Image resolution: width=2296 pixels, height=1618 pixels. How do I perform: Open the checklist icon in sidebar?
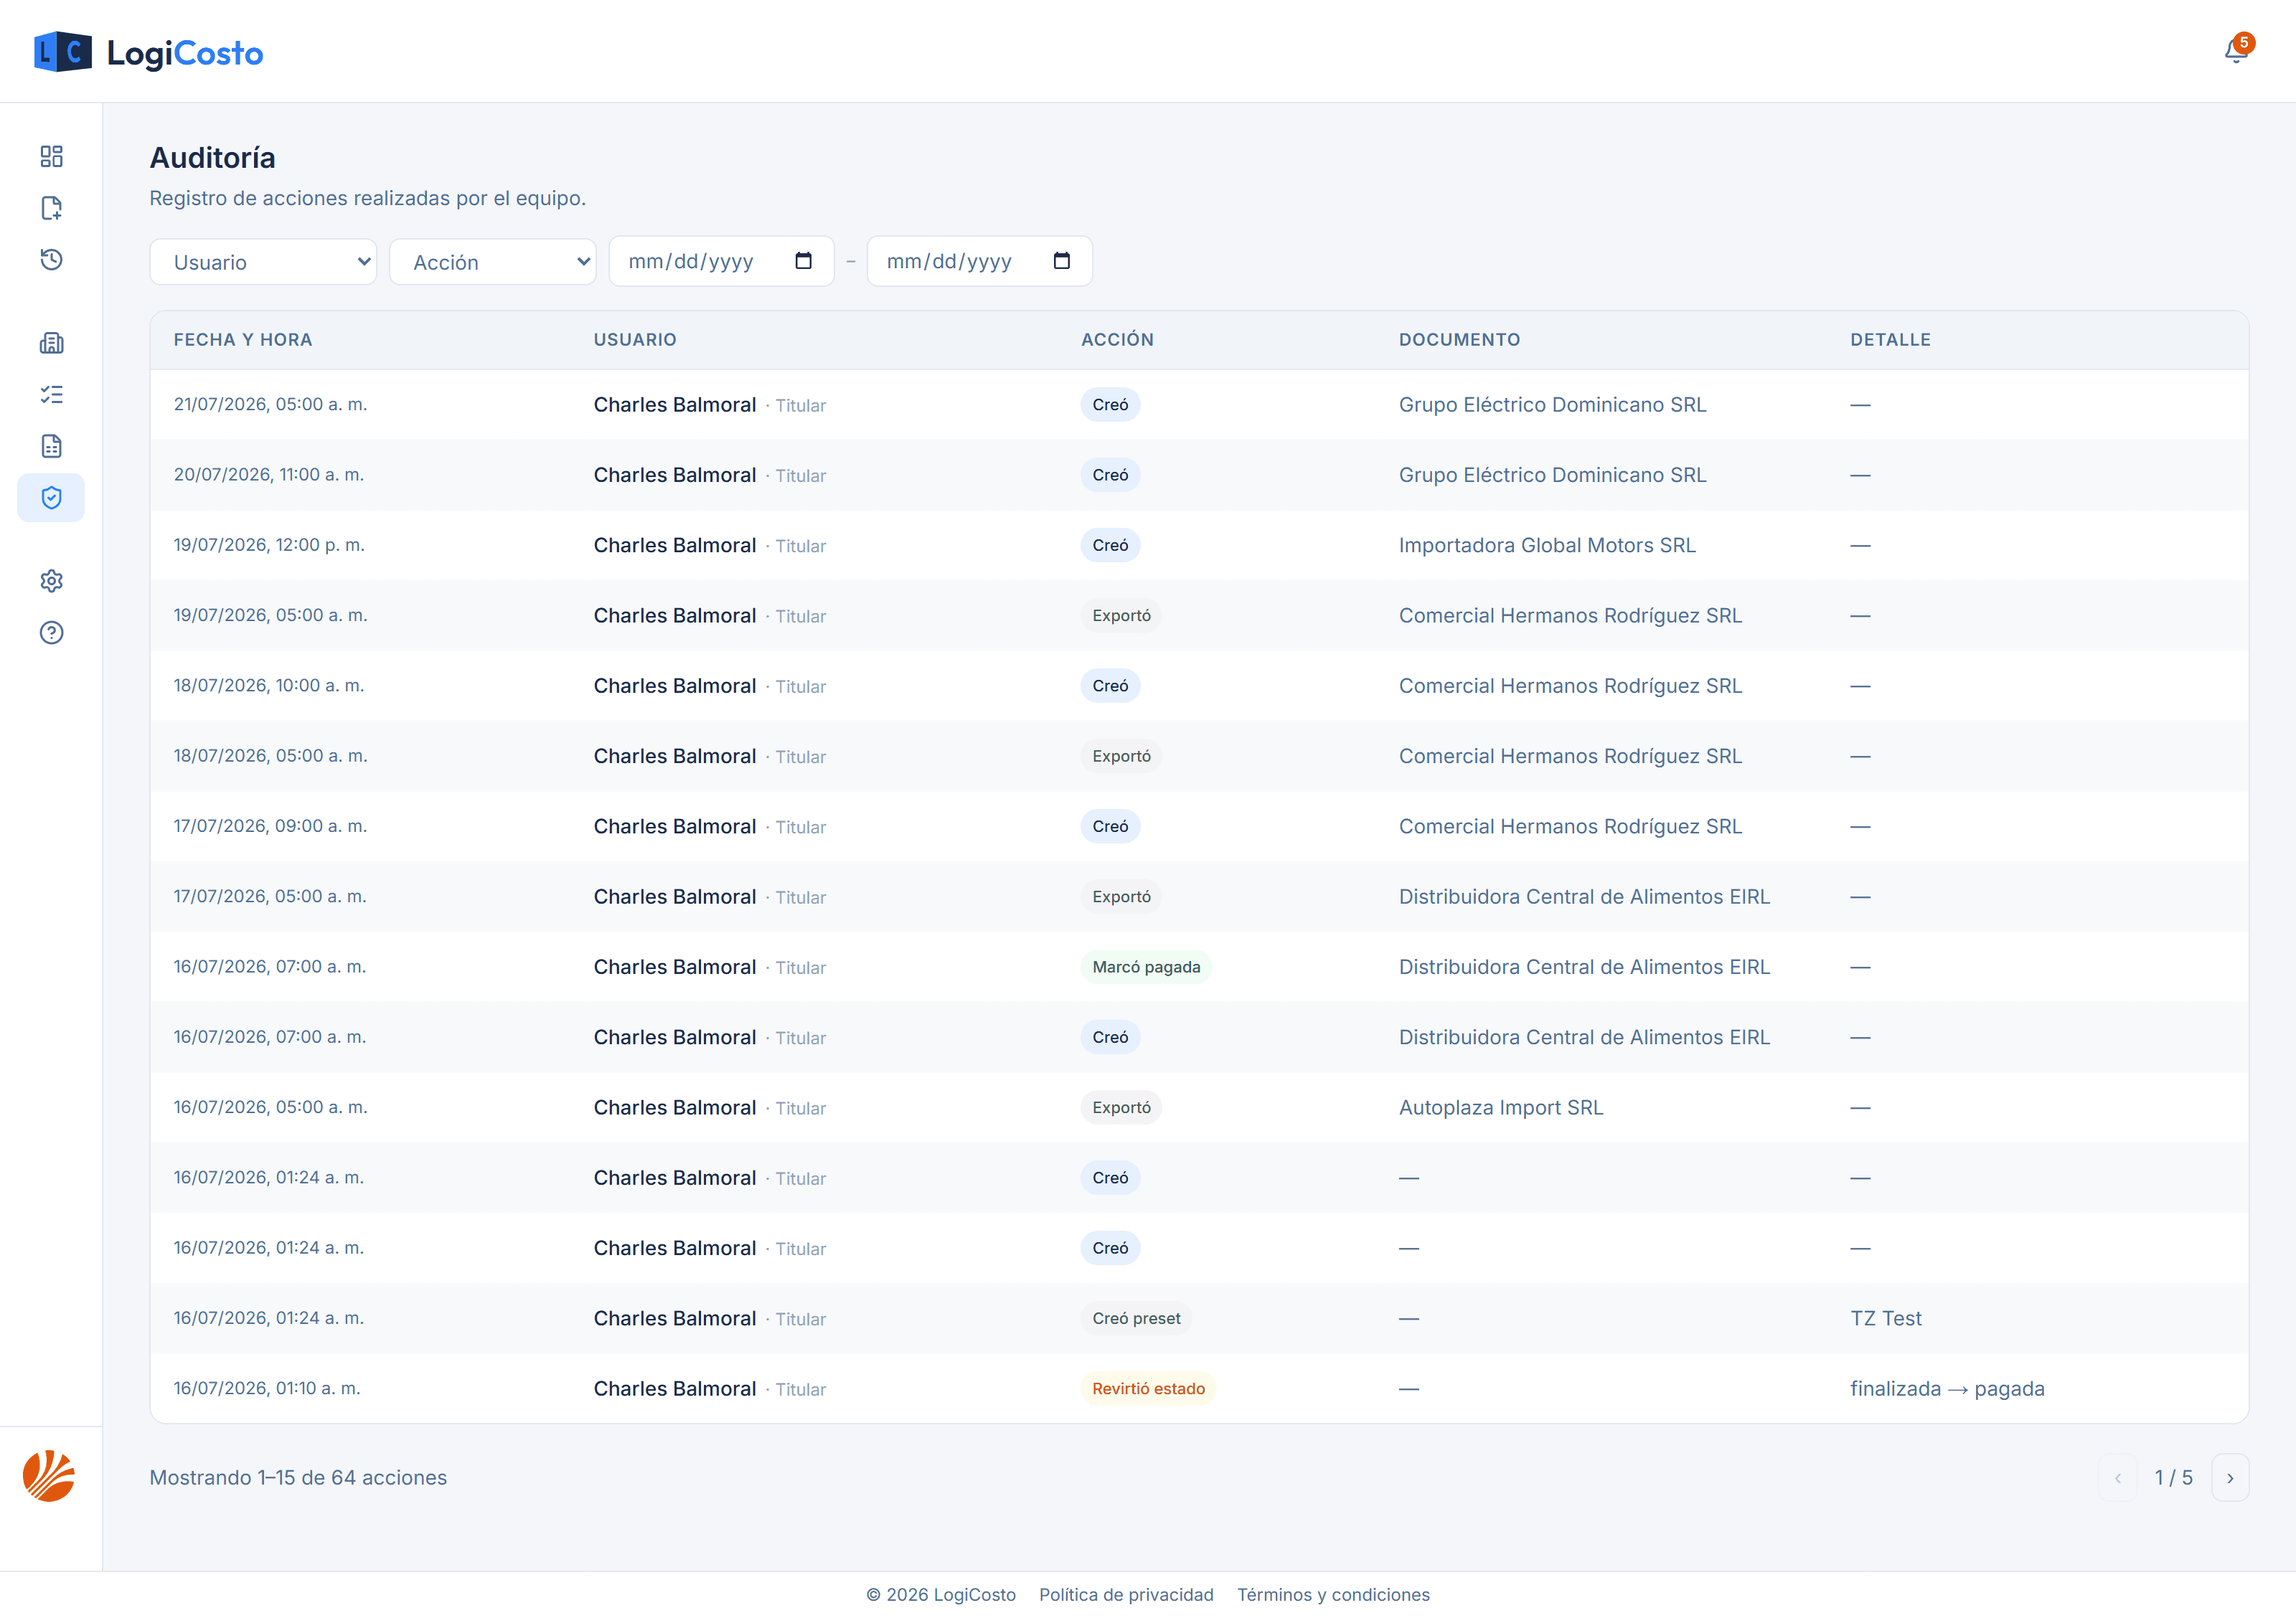pyautogui.click(x=51, y=394)
